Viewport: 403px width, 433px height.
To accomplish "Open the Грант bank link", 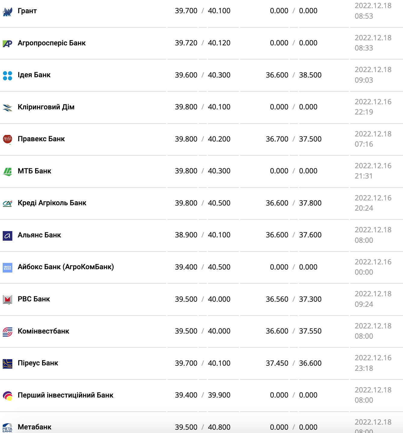I will (27, 11).
